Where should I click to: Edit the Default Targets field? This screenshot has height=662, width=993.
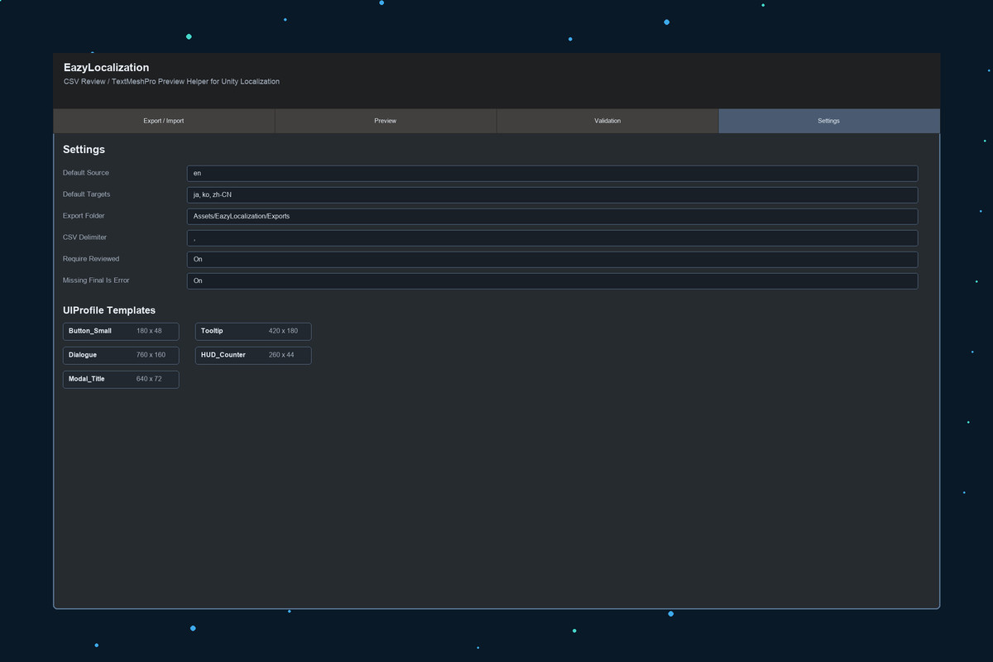pyautogui.click(x=552, y=195)
